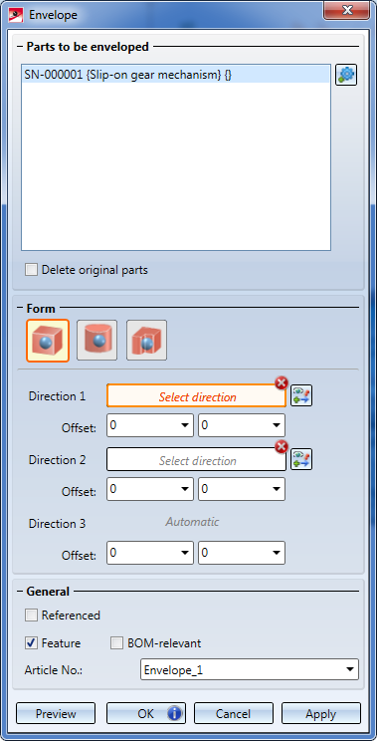
Task: Toggle the Referenced checkbox
Action: [32, 616]
